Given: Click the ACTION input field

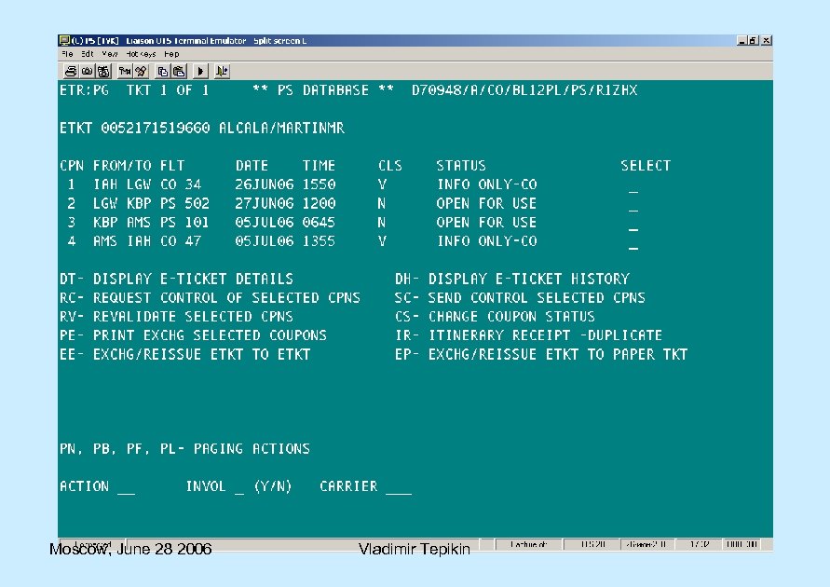Looking at the screenshot, I should click(x=126, y=488).
